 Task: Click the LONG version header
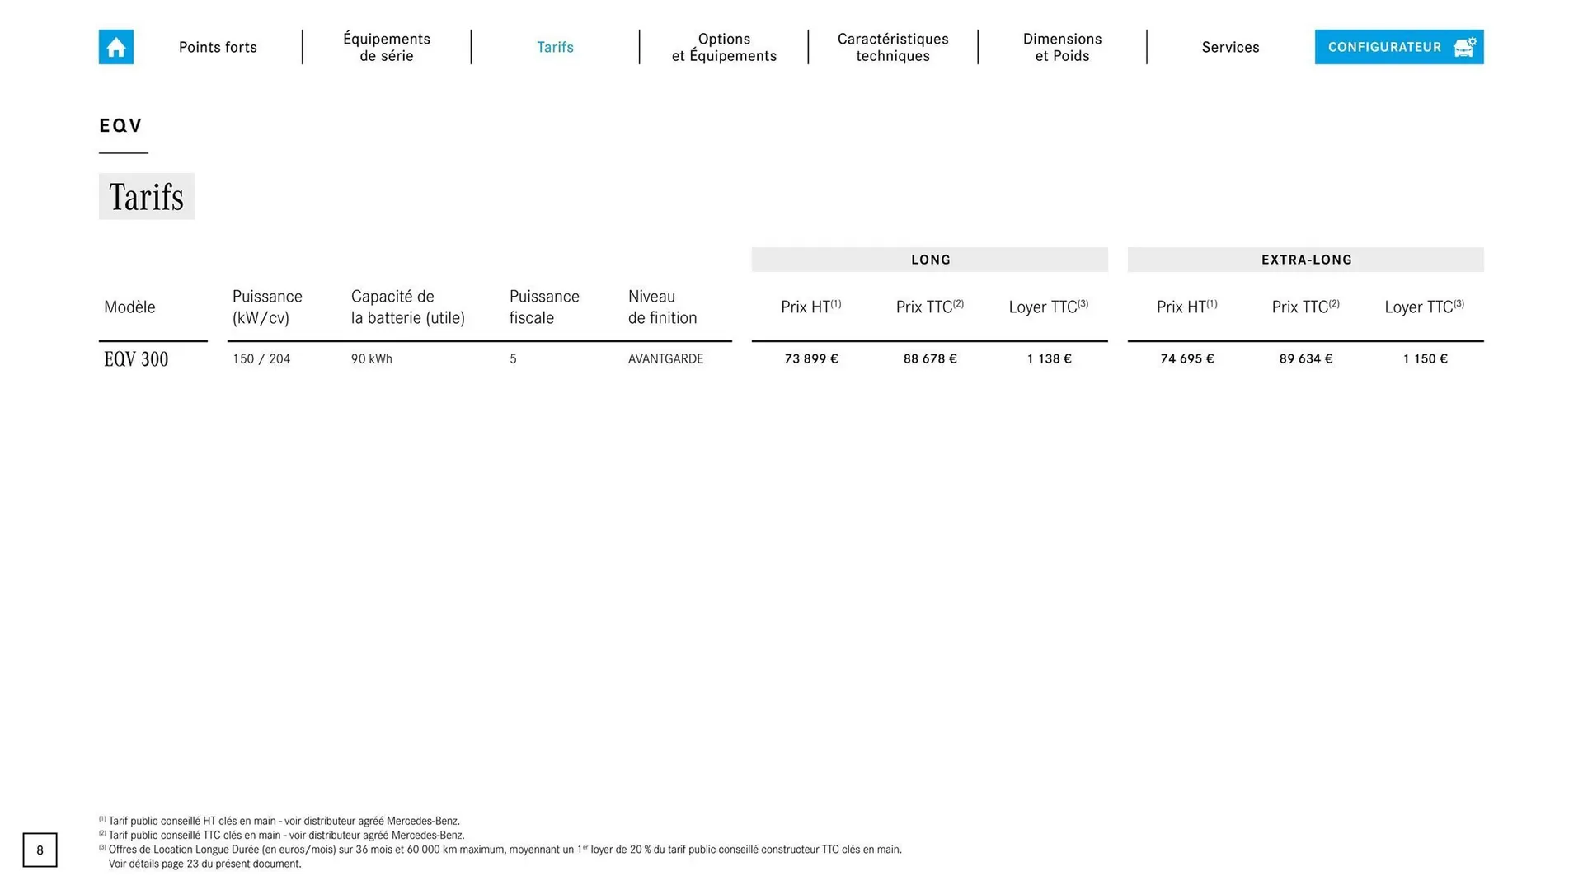tap(930, 260)
